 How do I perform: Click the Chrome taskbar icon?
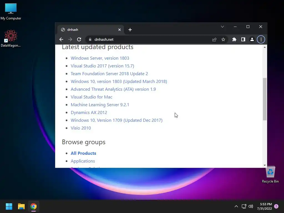[x=34, y=206]
